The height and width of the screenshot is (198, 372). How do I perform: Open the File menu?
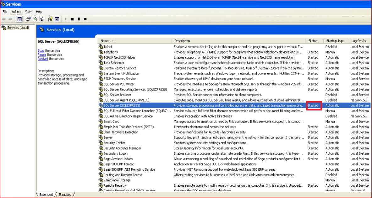pos(5,12)
